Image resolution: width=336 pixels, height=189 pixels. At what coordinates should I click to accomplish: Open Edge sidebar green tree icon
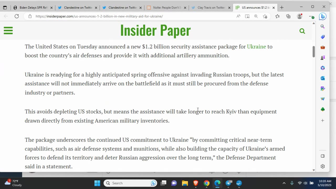pyautogui.click(x=323, y=109)
